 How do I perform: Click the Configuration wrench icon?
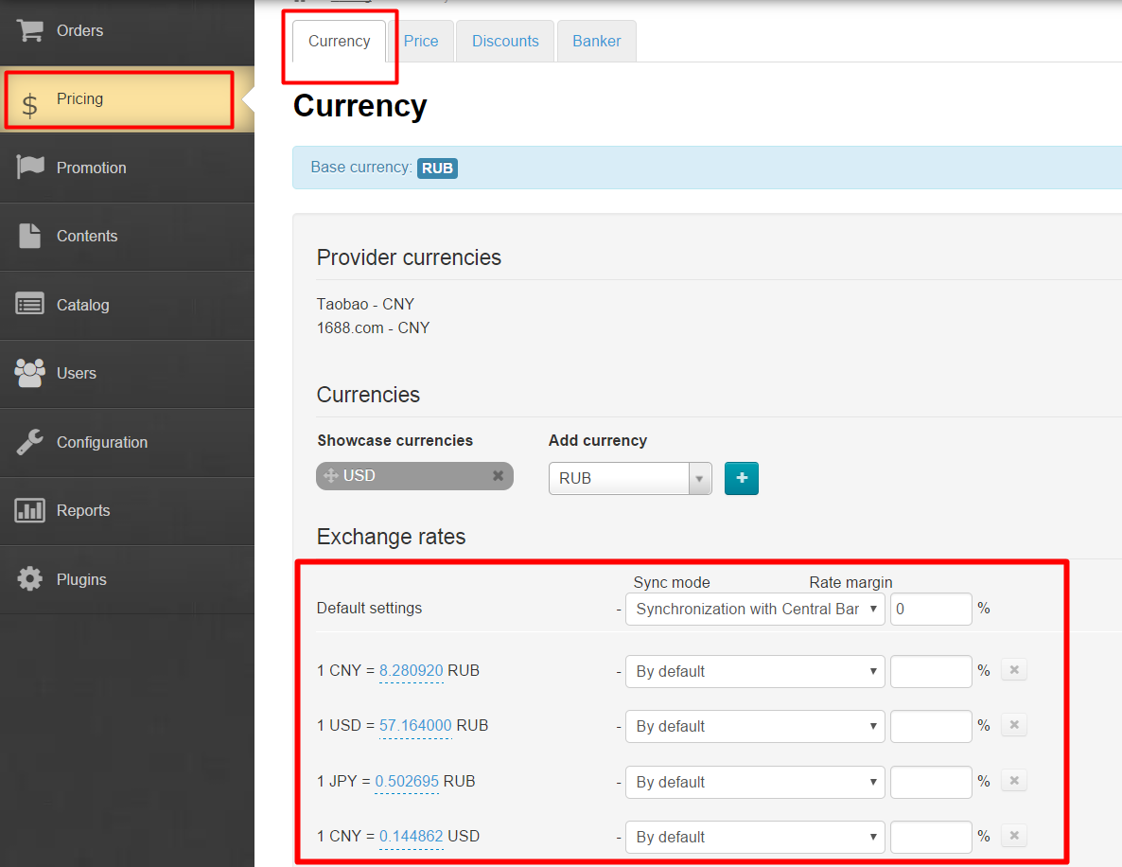pyautogui.click(x=30, y=442)
